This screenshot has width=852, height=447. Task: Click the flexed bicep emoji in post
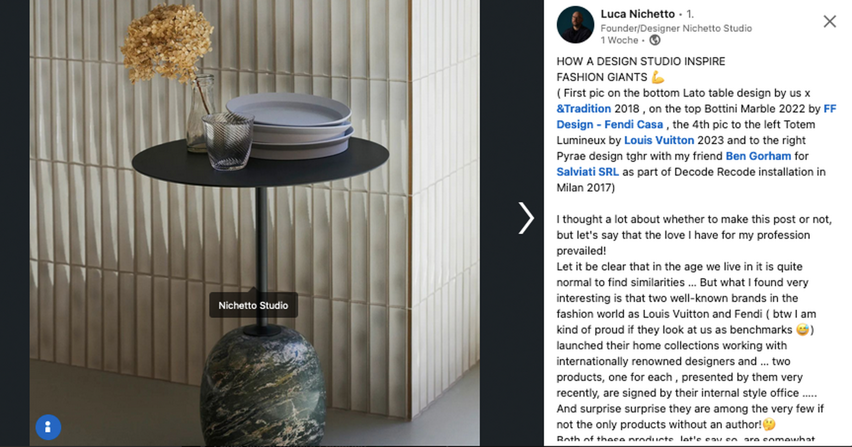click(x=658, y=77)
